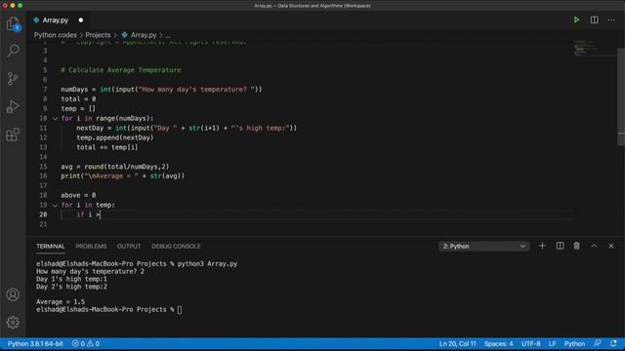Image resolution: width=625 pixels, height=351 pixels.
Task: Click line number 20 in gutter
Action: pyautogui.click(x=43, y=214)
